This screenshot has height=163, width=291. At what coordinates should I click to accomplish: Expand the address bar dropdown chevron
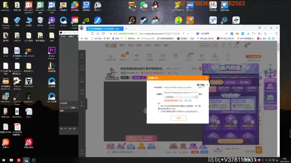tap(192, 34)
